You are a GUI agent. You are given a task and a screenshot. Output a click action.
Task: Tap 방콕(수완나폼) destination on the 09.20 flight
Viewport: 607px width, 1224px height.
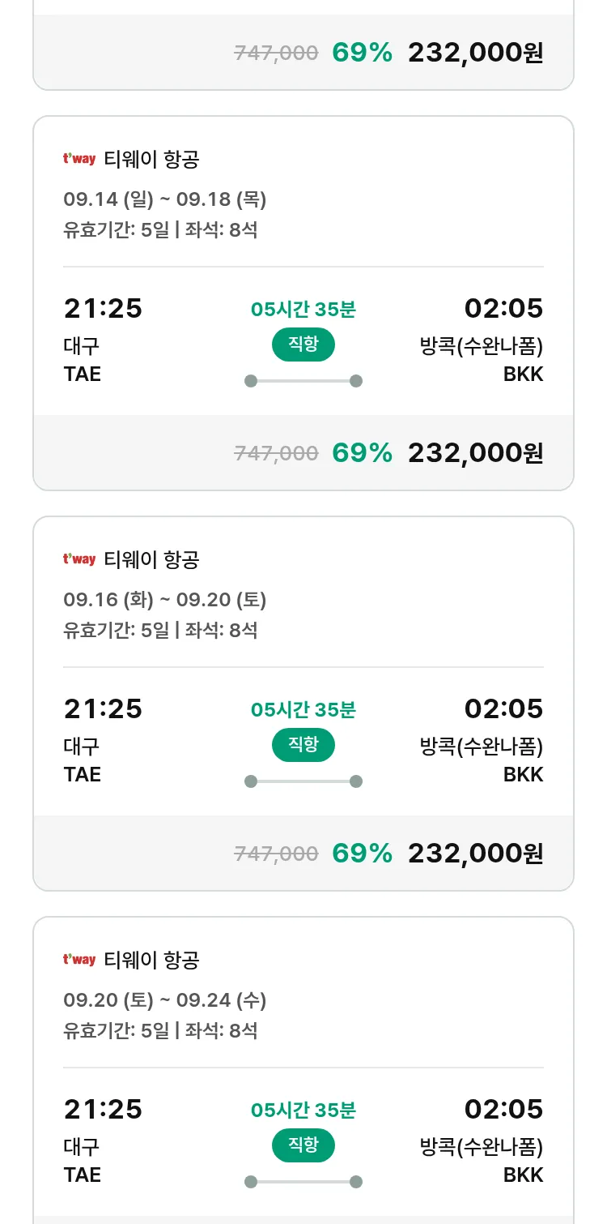tap(481, 1147)
